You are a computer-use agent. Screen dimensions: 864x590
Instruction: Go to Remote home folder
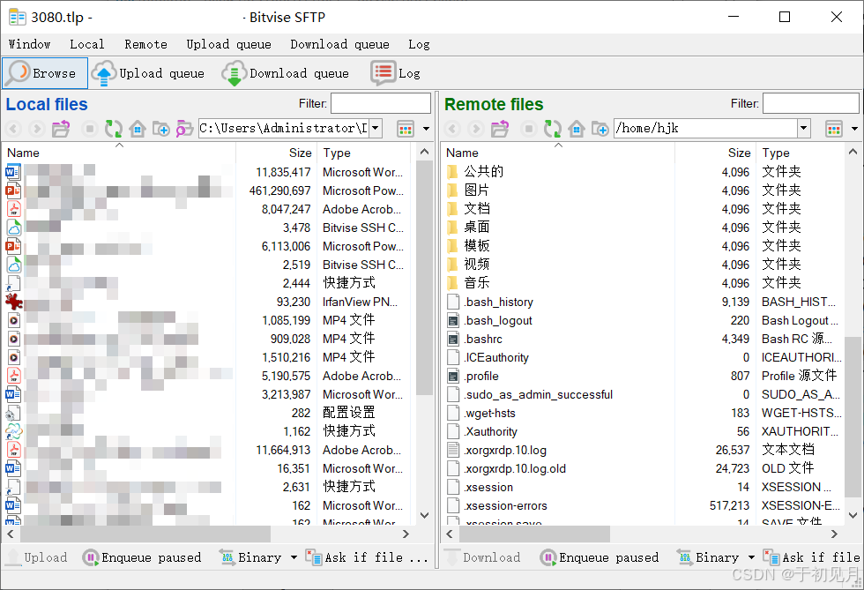click(577, 129)
